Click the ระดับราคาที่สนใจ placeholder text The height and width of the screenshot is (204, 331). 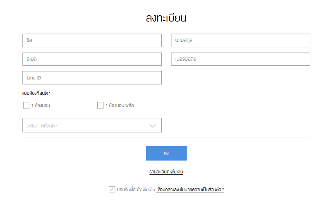(x=42, y=126)
